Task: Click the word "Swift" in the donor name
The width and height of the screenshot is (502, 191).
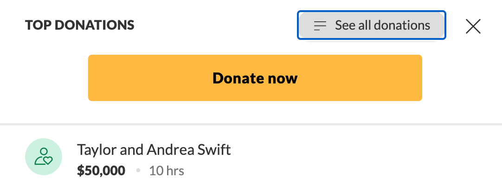Action: pyautogui.click(x=212, y=150)
